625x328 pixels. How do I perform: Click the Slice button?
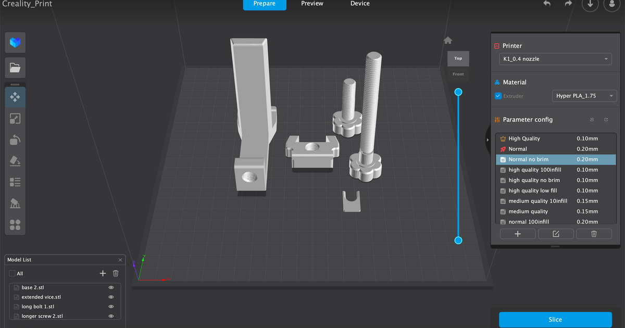pyautogui.click(x=555, y=319)
